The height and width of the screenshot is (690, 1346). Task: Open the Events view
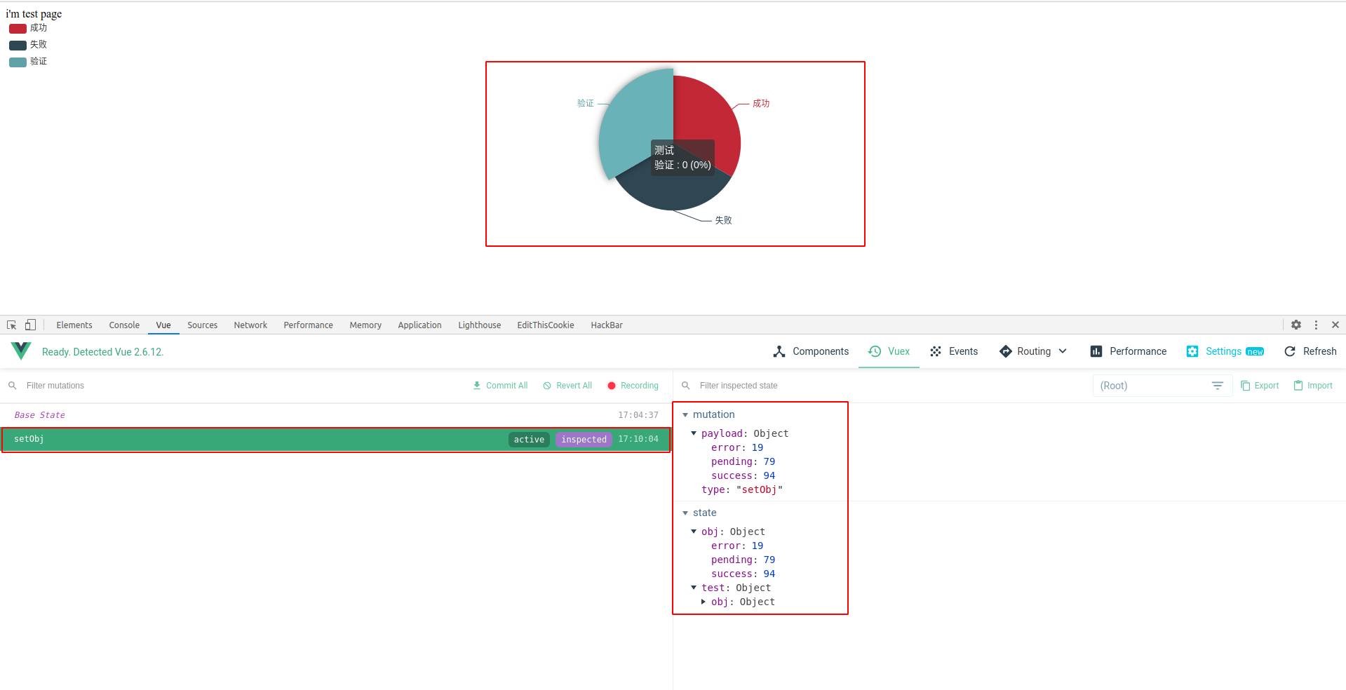954,351
